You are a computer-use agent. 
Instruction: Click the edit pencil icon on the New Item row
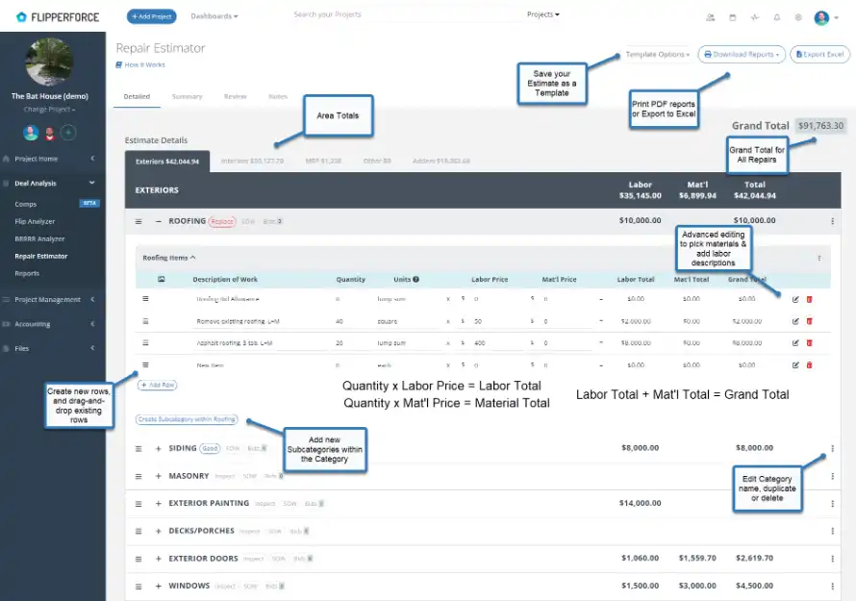pyautogui.click(x=796, y=365)
